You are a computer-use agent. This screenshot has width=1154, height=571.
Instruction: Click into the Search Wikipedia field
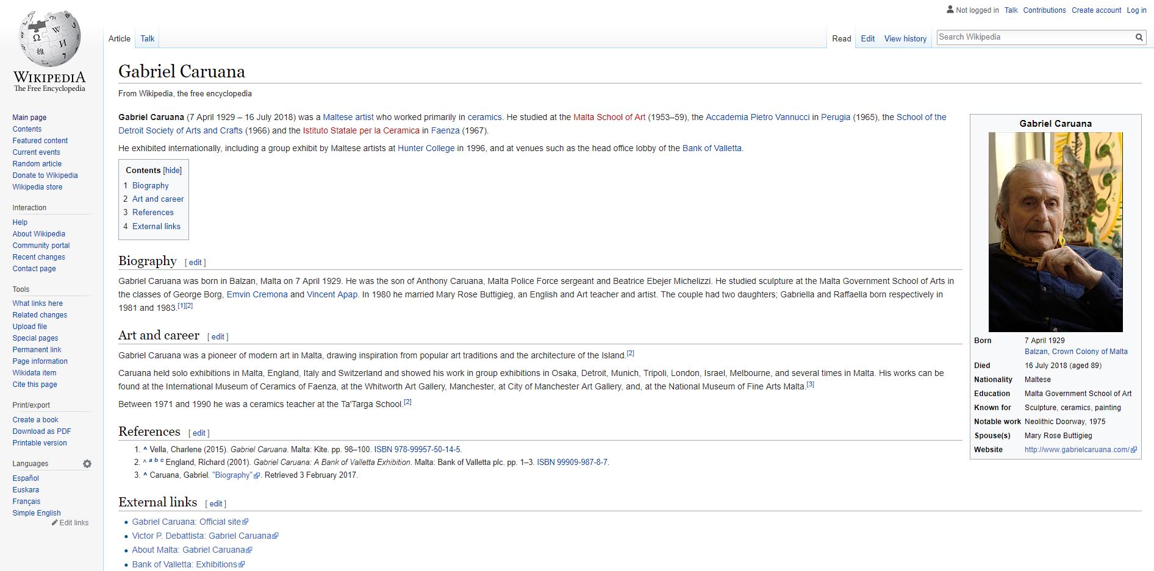pyautogui.click(x=1034, y=37)
